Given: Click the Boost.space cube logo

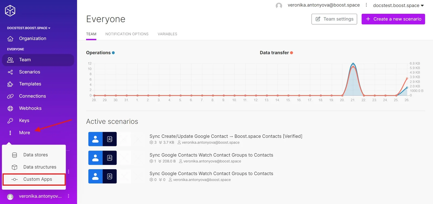Looking at the screenshot, I should click(10, 11).
